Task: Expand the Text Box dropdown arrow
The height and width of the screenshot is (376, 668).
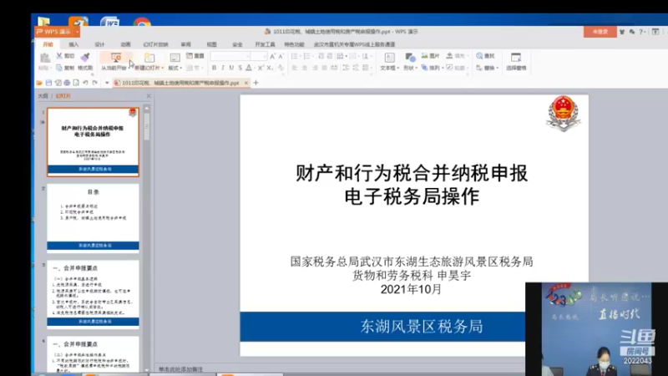Action: coord(398,69)
